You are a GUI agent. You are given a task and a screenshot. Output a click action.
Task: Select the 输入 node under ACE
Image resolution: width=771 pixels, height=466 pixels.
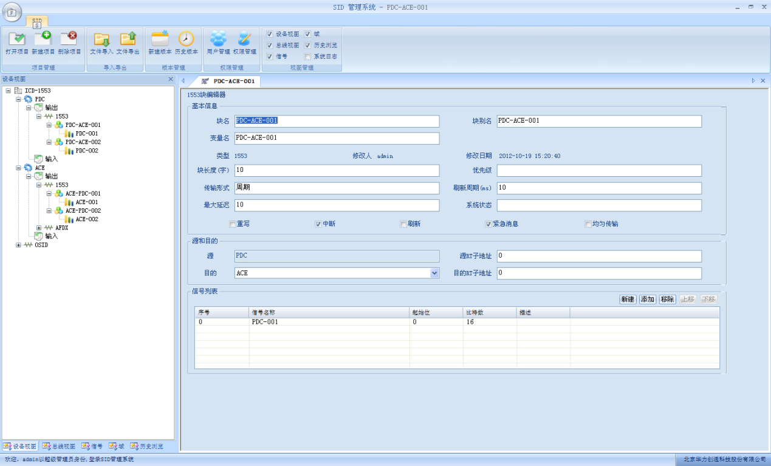51,236
